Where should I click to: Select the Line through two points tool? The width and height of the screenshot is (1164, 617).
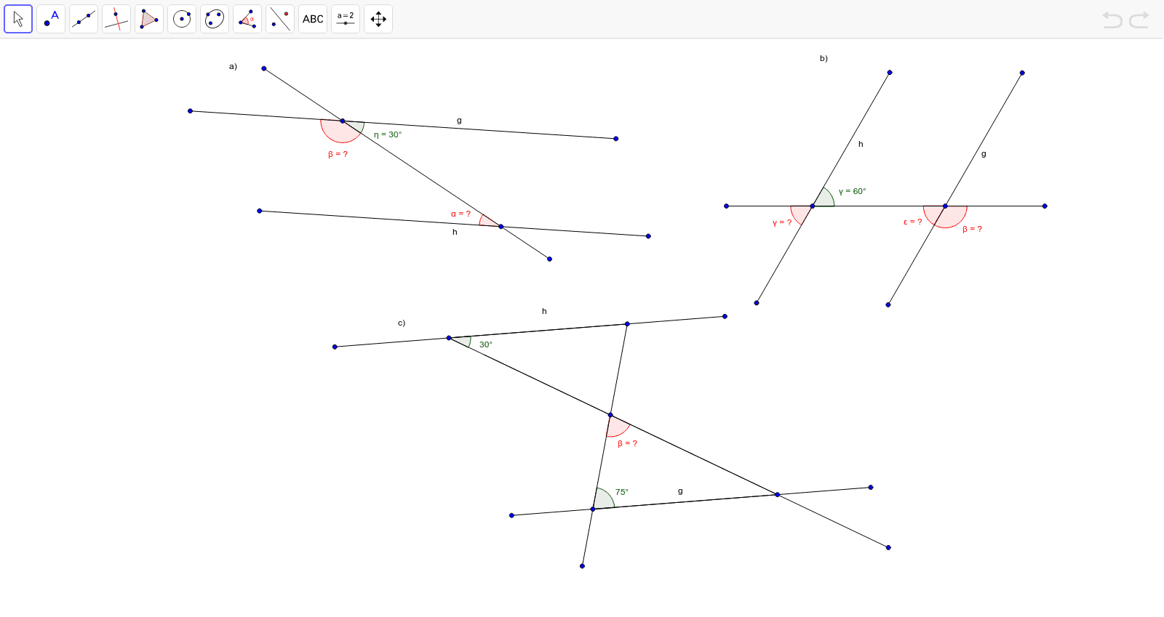(x=84, y=19)
